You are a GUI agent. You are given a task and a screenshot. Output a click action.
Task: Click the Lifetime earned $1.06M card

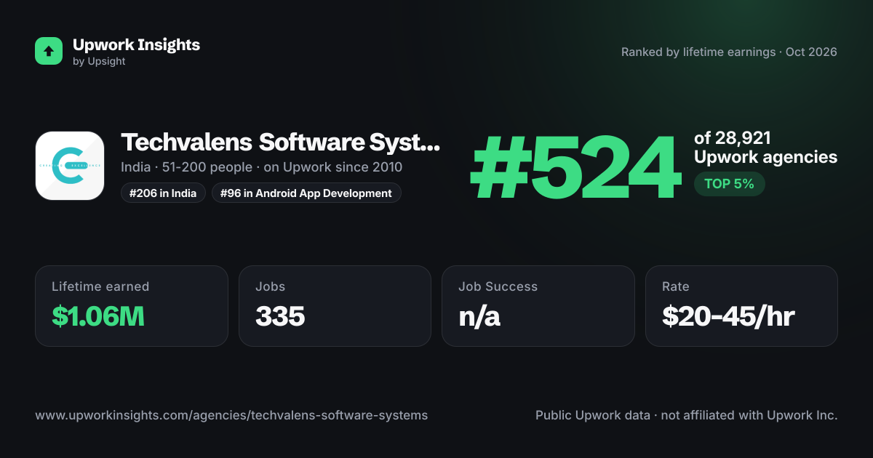click(132, 306)
